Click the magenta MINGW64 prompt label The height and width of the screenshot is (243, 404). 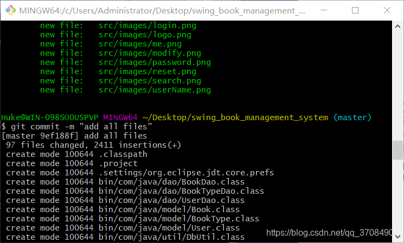pos(120,117)
